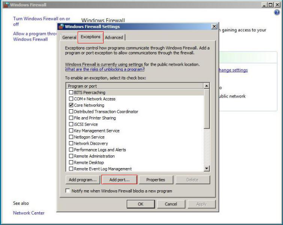The height and width of the screenshot is (225, 283).
Task: Close the Windows Firewall Settings dialog
Action: 214,26
